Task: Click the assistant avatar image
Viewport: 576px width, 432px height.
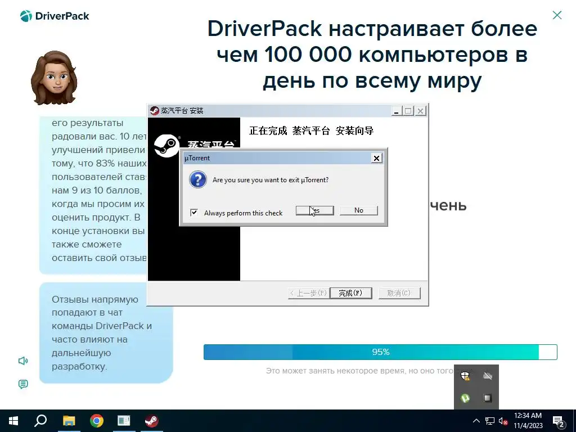Action: pyautogui.click(x=54, y=78)
